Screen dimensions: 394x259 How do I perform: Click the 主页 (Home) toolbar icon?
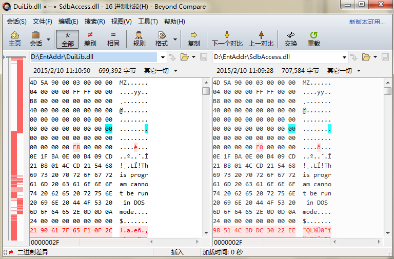pyautogui.click(x=15, y=39)
